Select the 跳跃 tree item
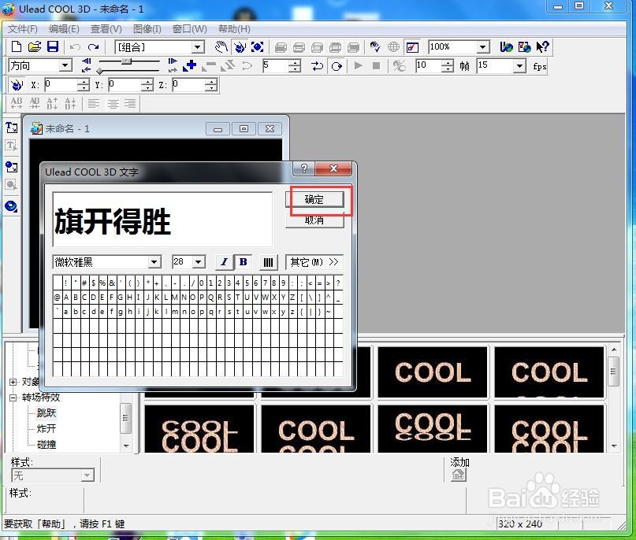Image resolution: width=636 pixels, height=540 pixels. click(46, 413)
